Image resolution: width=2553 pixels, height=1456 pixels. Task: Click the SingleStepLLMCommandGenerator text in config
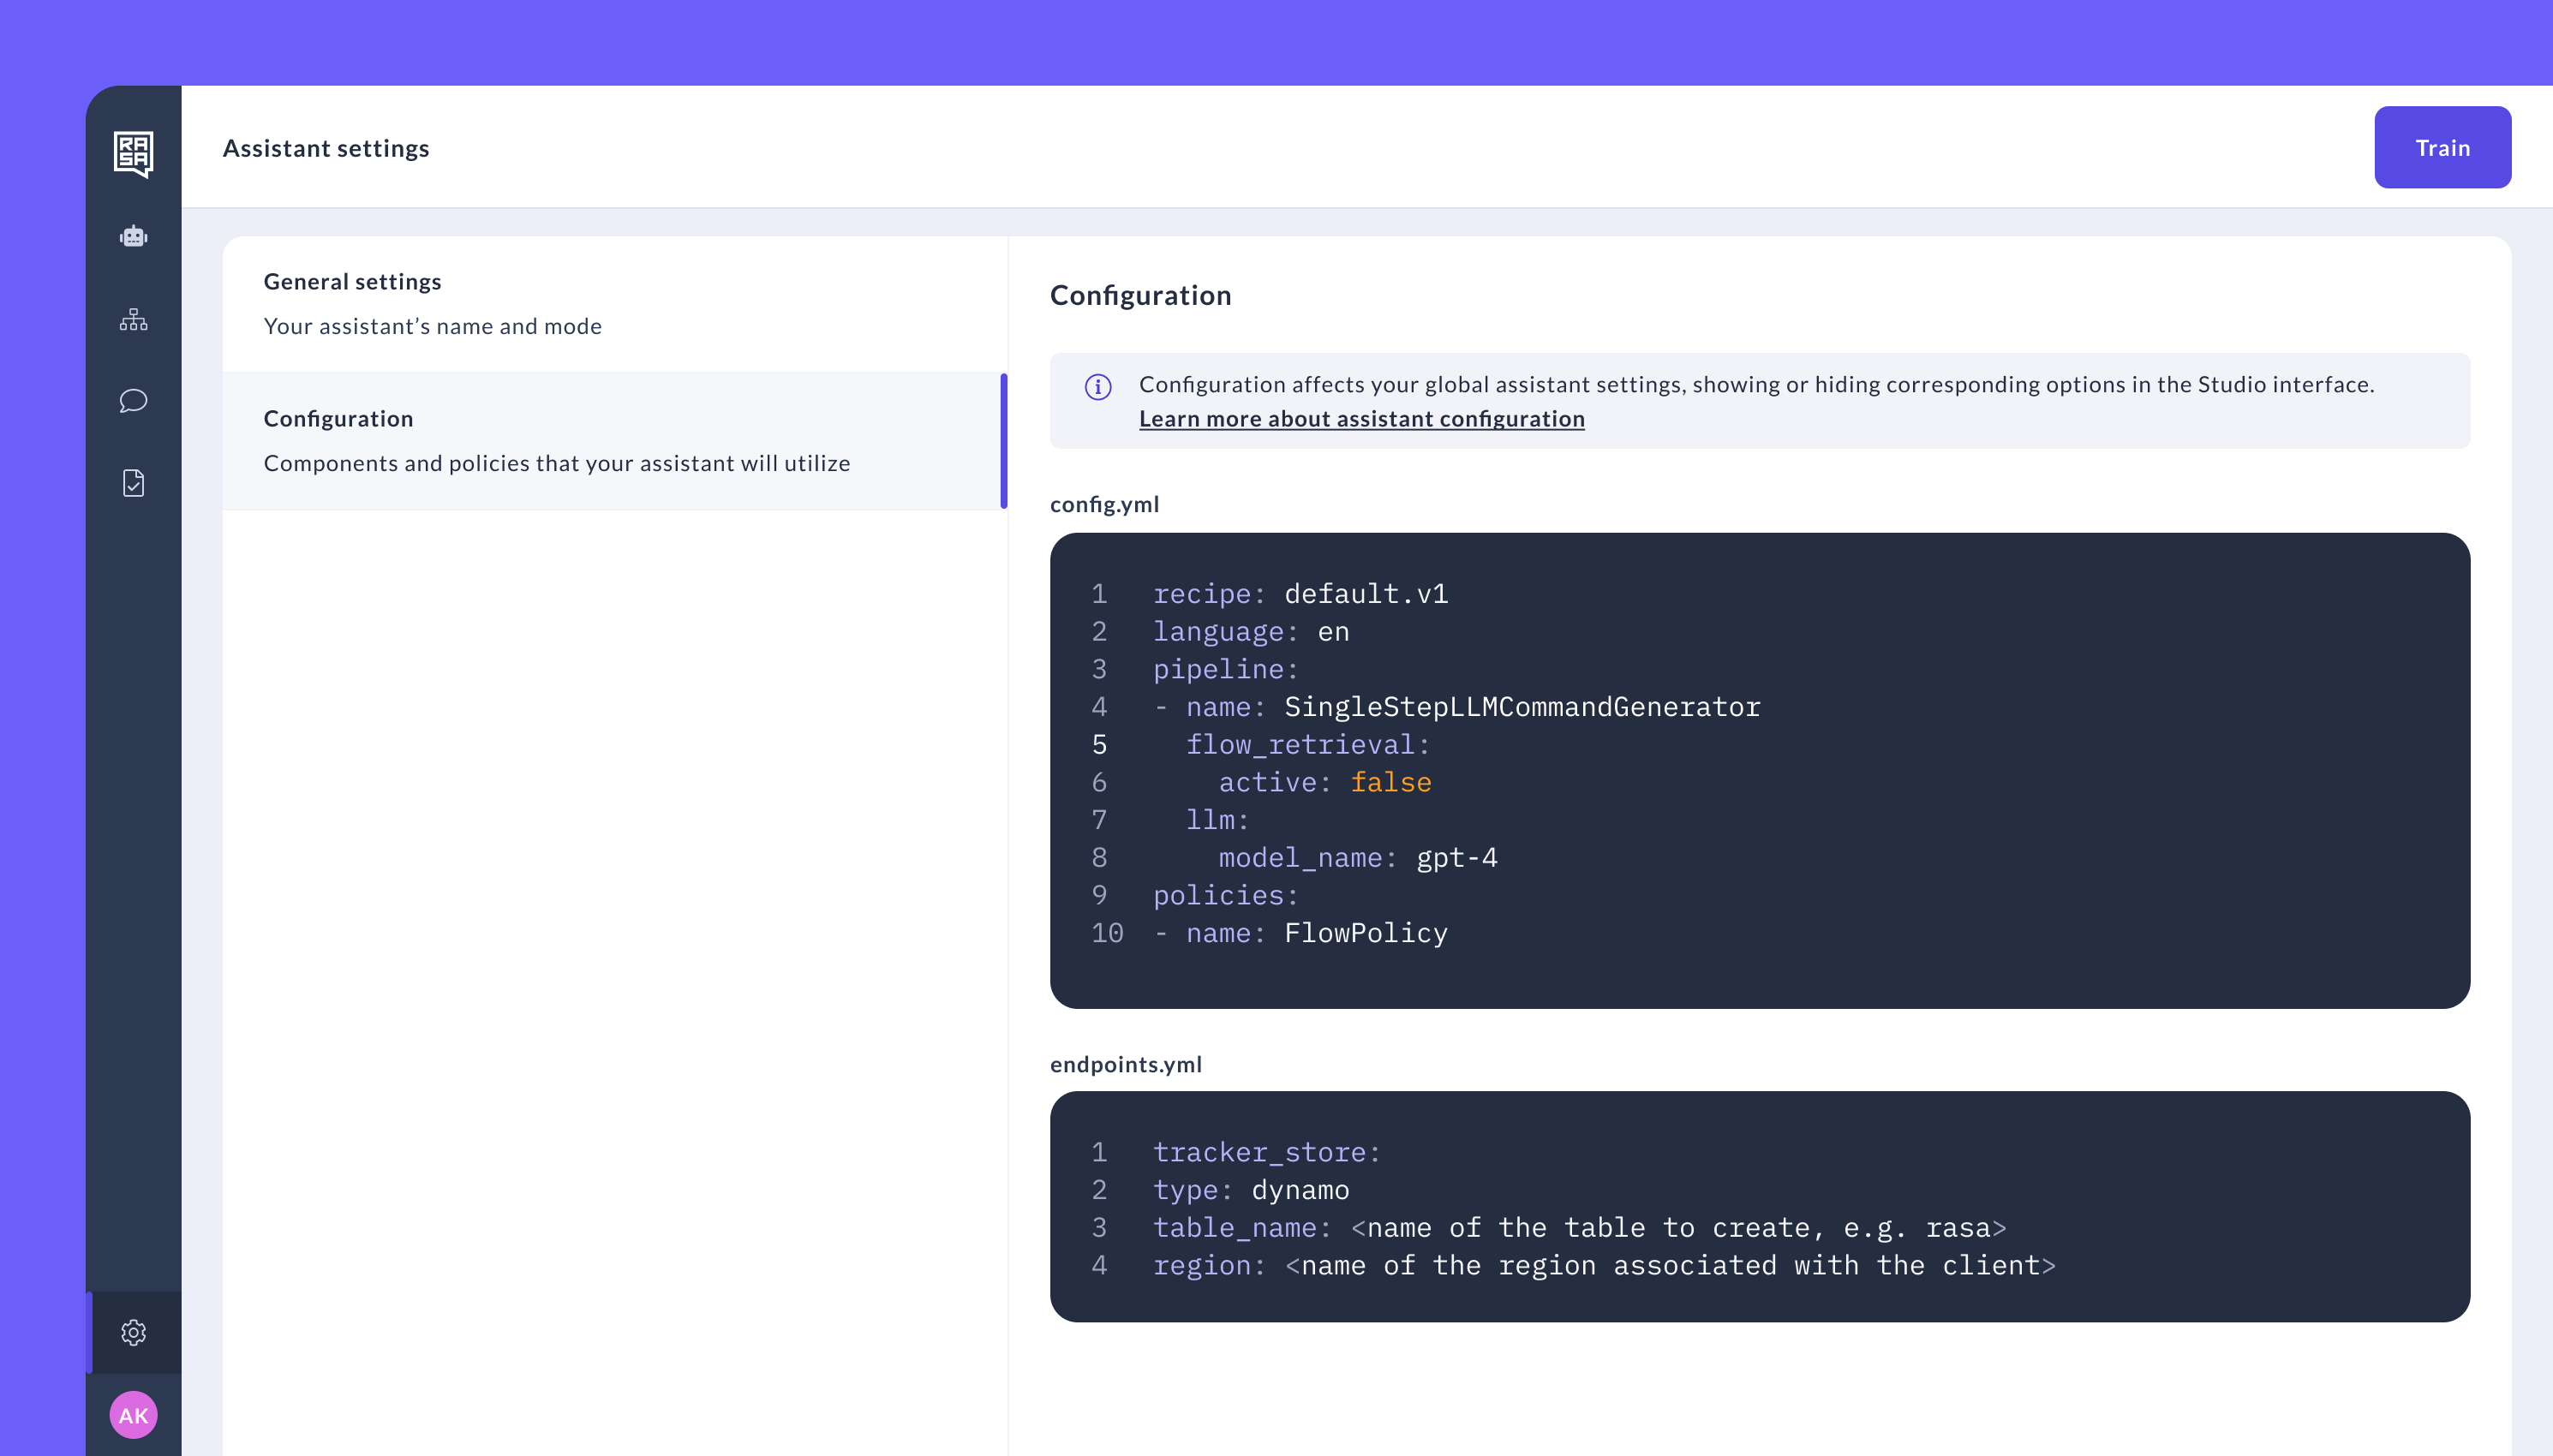(1521, 707)
